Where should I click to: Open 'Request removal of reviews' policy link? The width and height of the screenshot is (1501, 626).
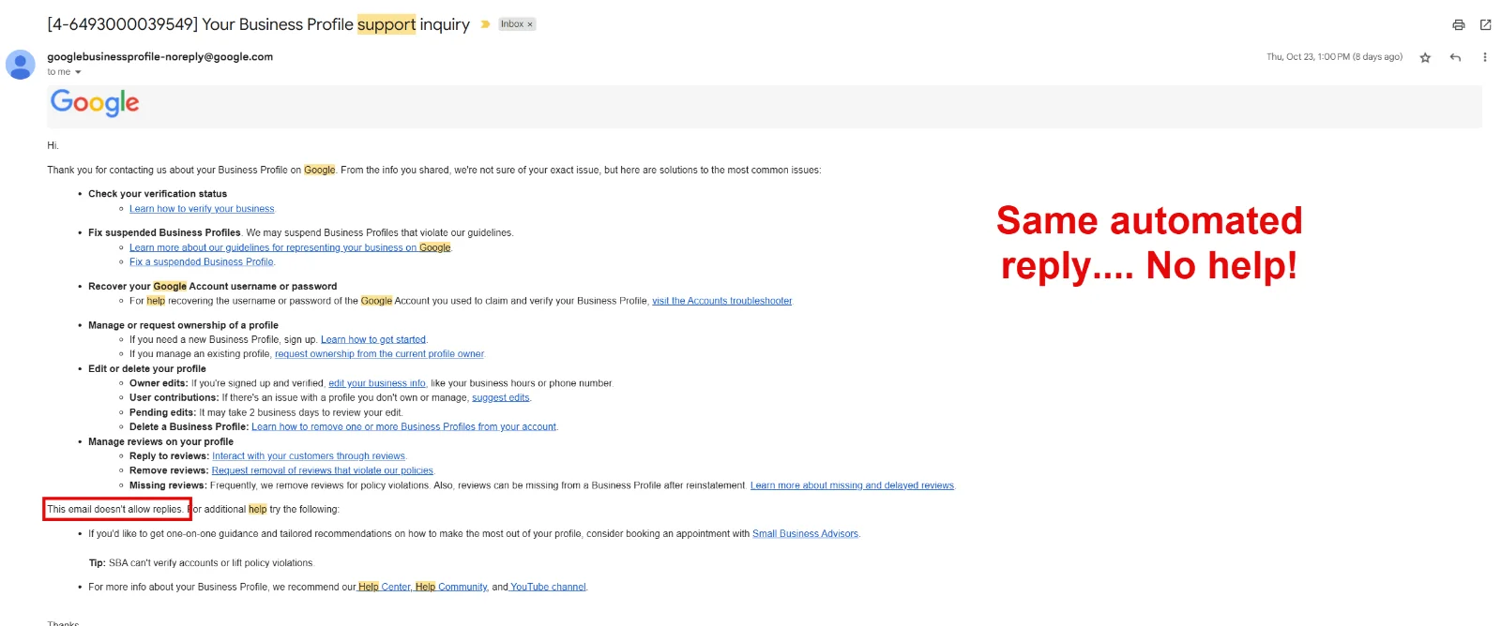[322, 470]
